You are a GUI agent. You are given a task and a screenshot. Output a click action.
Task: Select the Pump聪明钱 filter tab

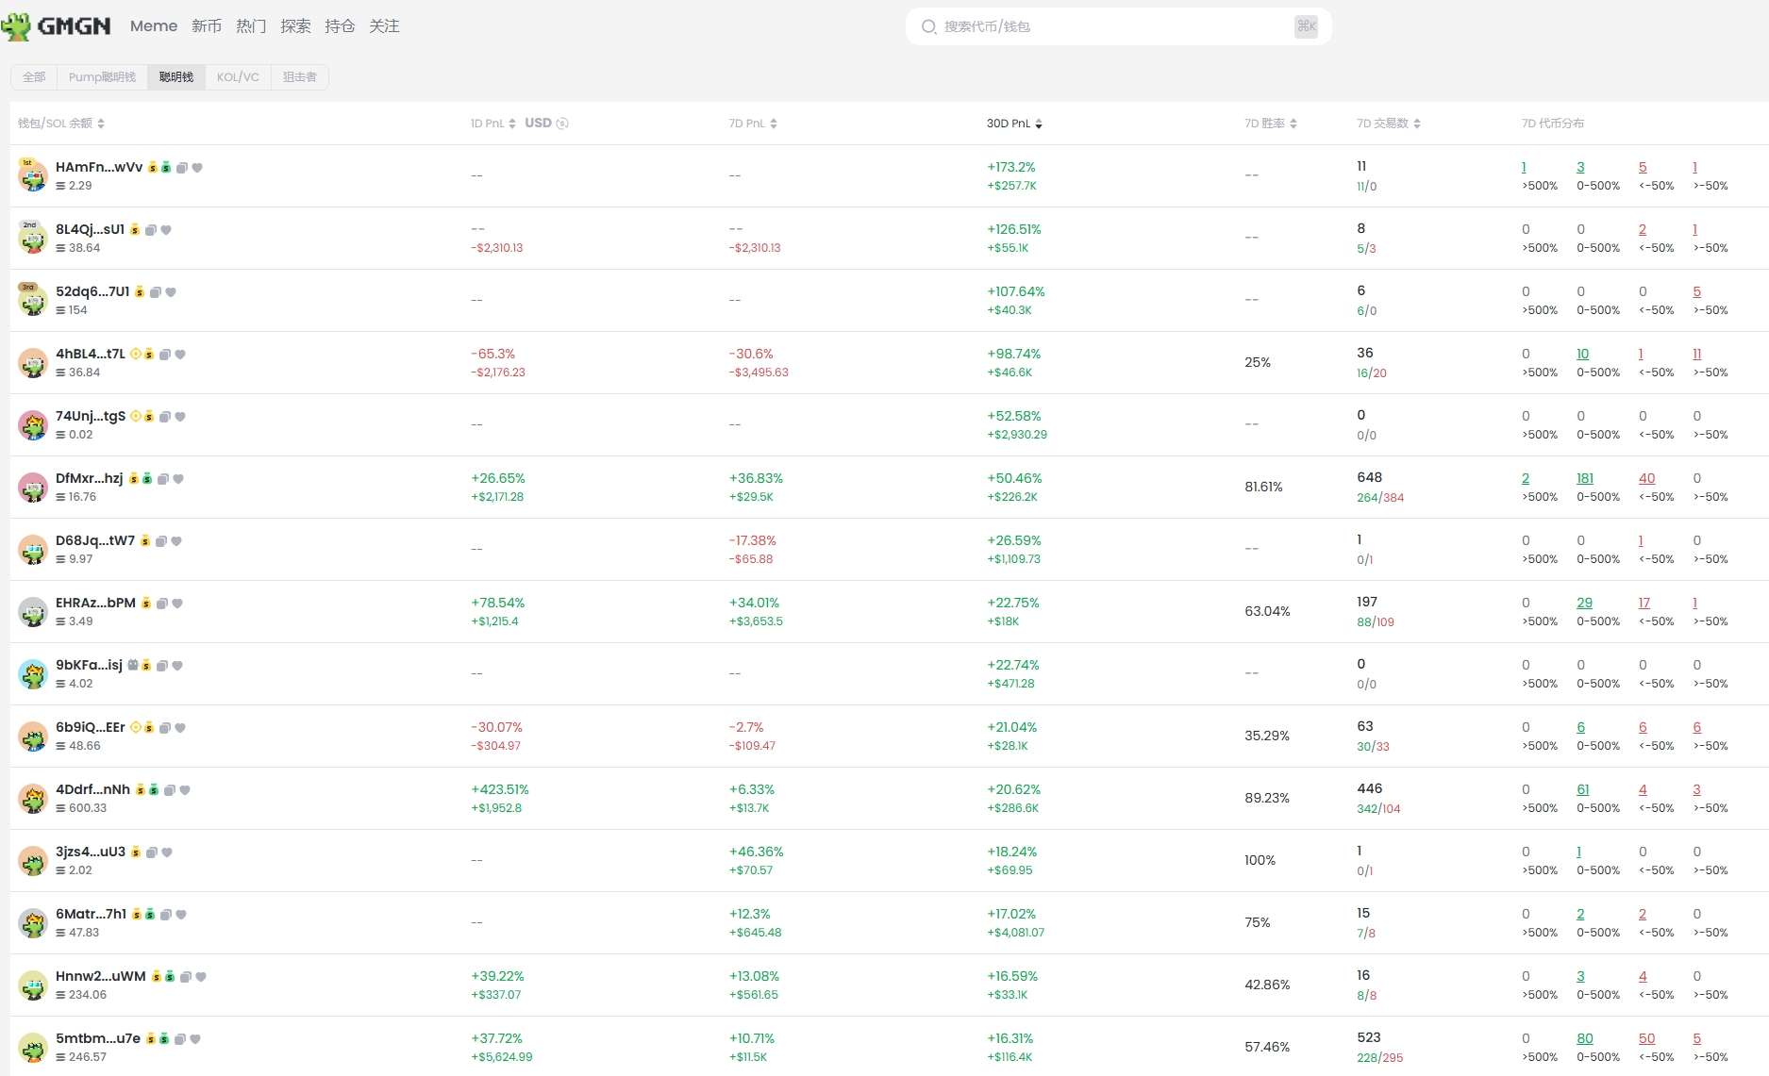coord(102,77)
